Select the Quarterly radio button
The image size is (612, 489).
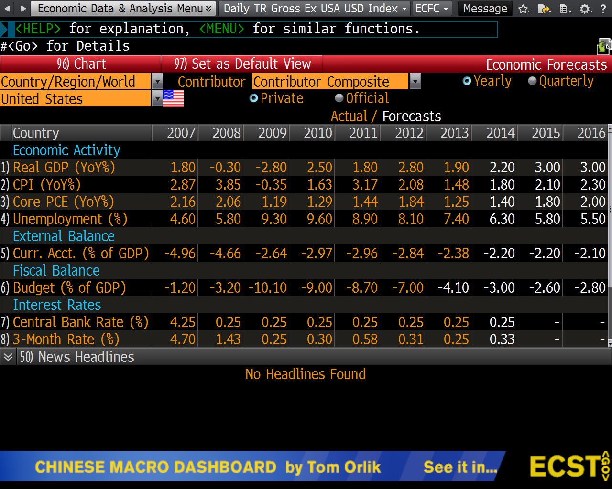(x=533, y=81)
